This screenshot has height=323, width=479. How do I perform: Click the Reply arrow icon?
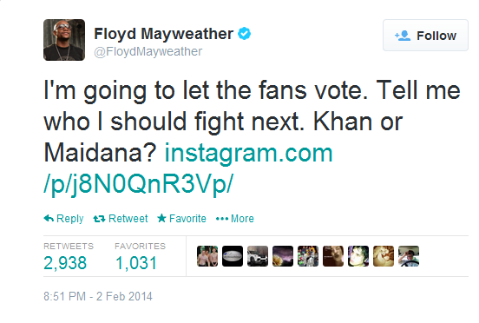coord(49,219)
